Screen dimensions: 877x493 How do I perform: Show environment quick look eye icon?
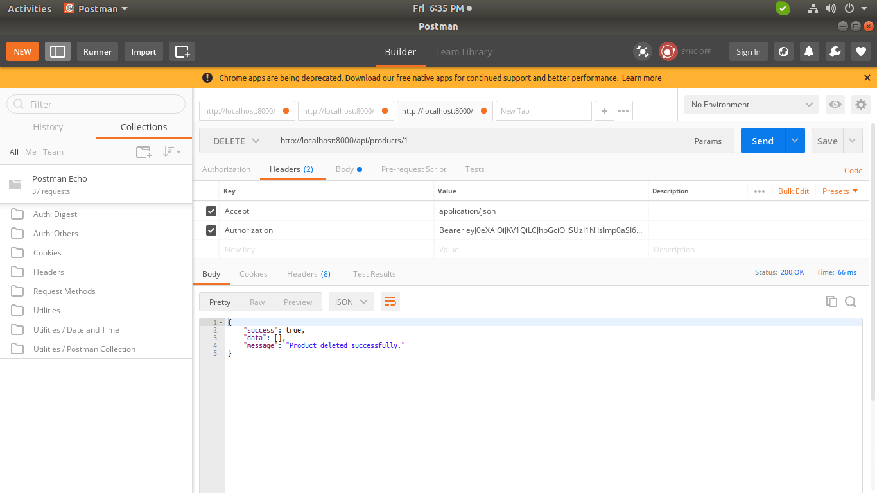(835, 105)
